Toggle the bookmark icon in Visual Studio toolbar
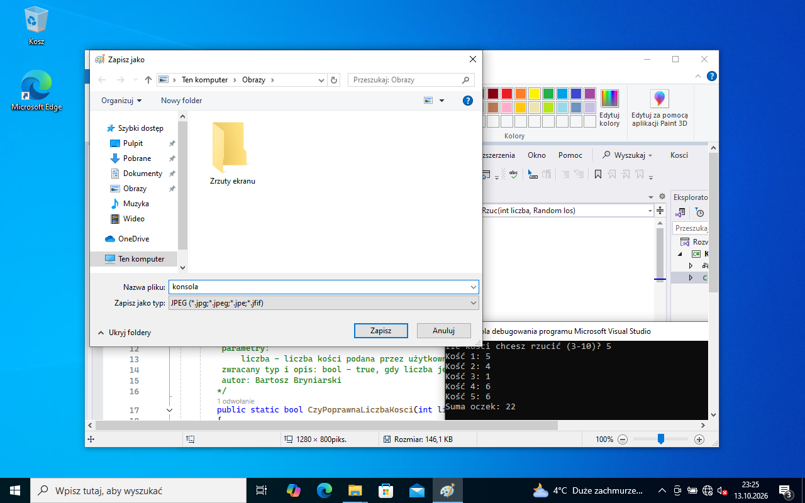 click(x=598, y=174)
